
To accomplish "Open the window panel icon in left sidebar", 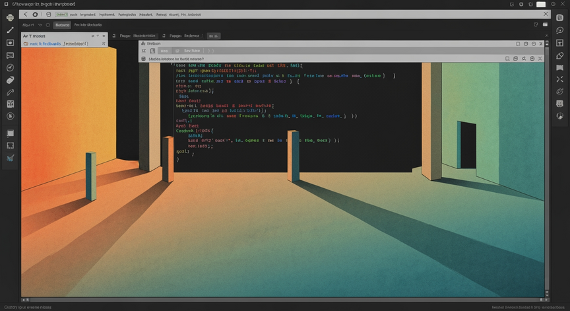I will tap(10, 133).
